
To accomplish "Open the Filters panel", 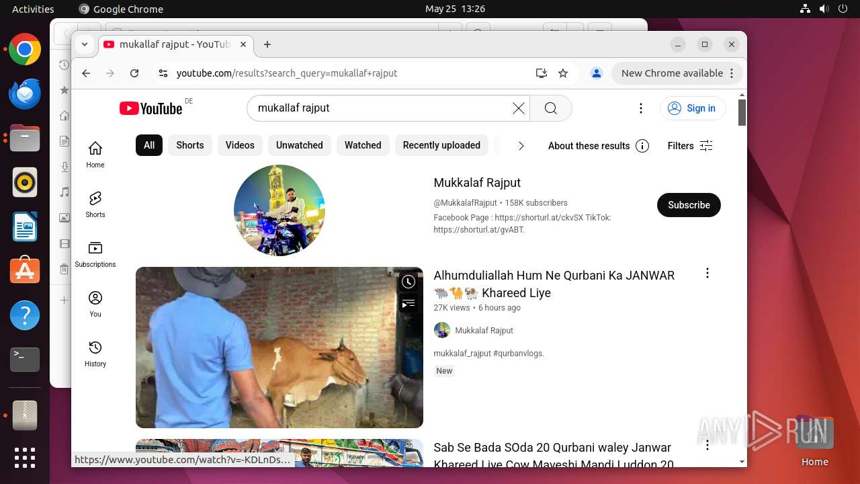I will click(690, 146).
